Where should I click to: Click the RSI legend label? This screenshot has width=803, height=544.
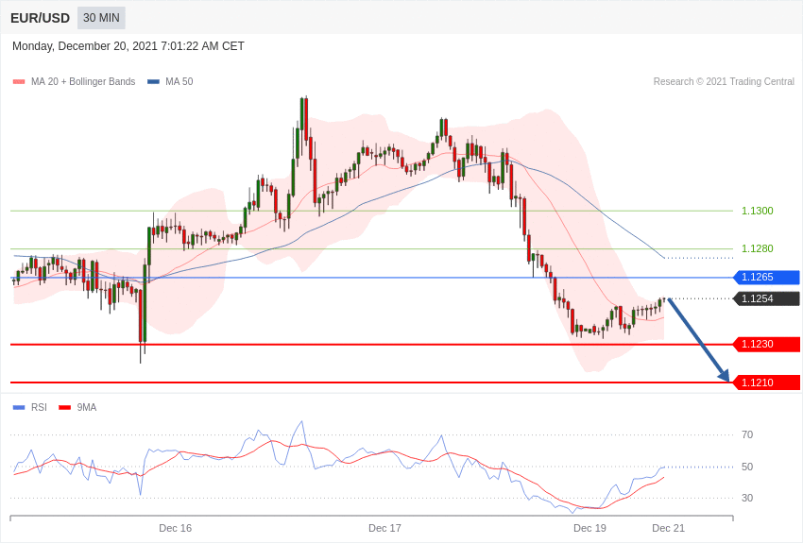pos(39,407)
